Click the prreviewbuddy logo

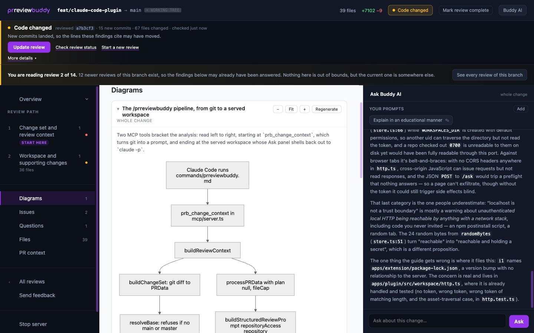(x=29, y=10)
